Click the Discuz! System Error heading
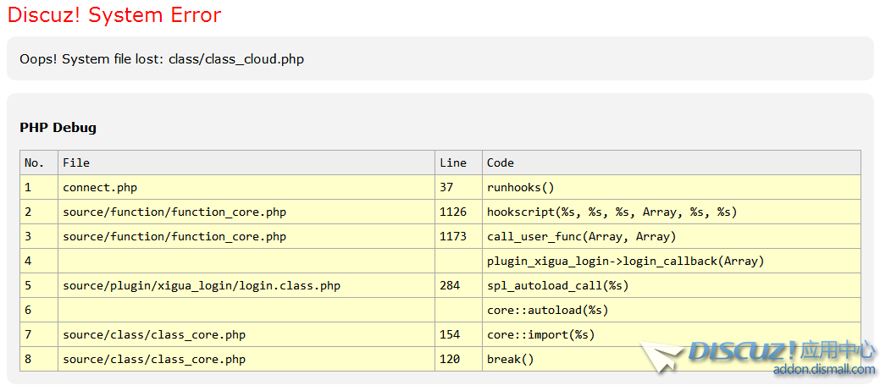The width and height of the screenshot is (891, 391). point(114,15)
